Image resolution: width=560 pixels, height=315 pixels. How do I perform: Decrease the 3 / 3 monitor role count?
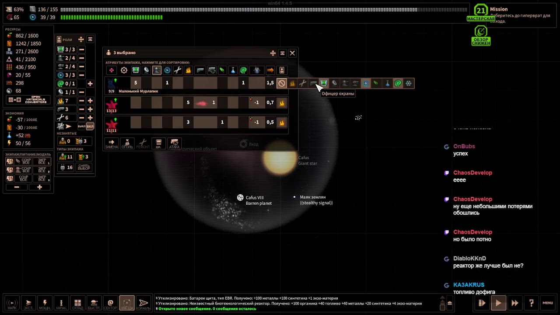click(81, 49)
